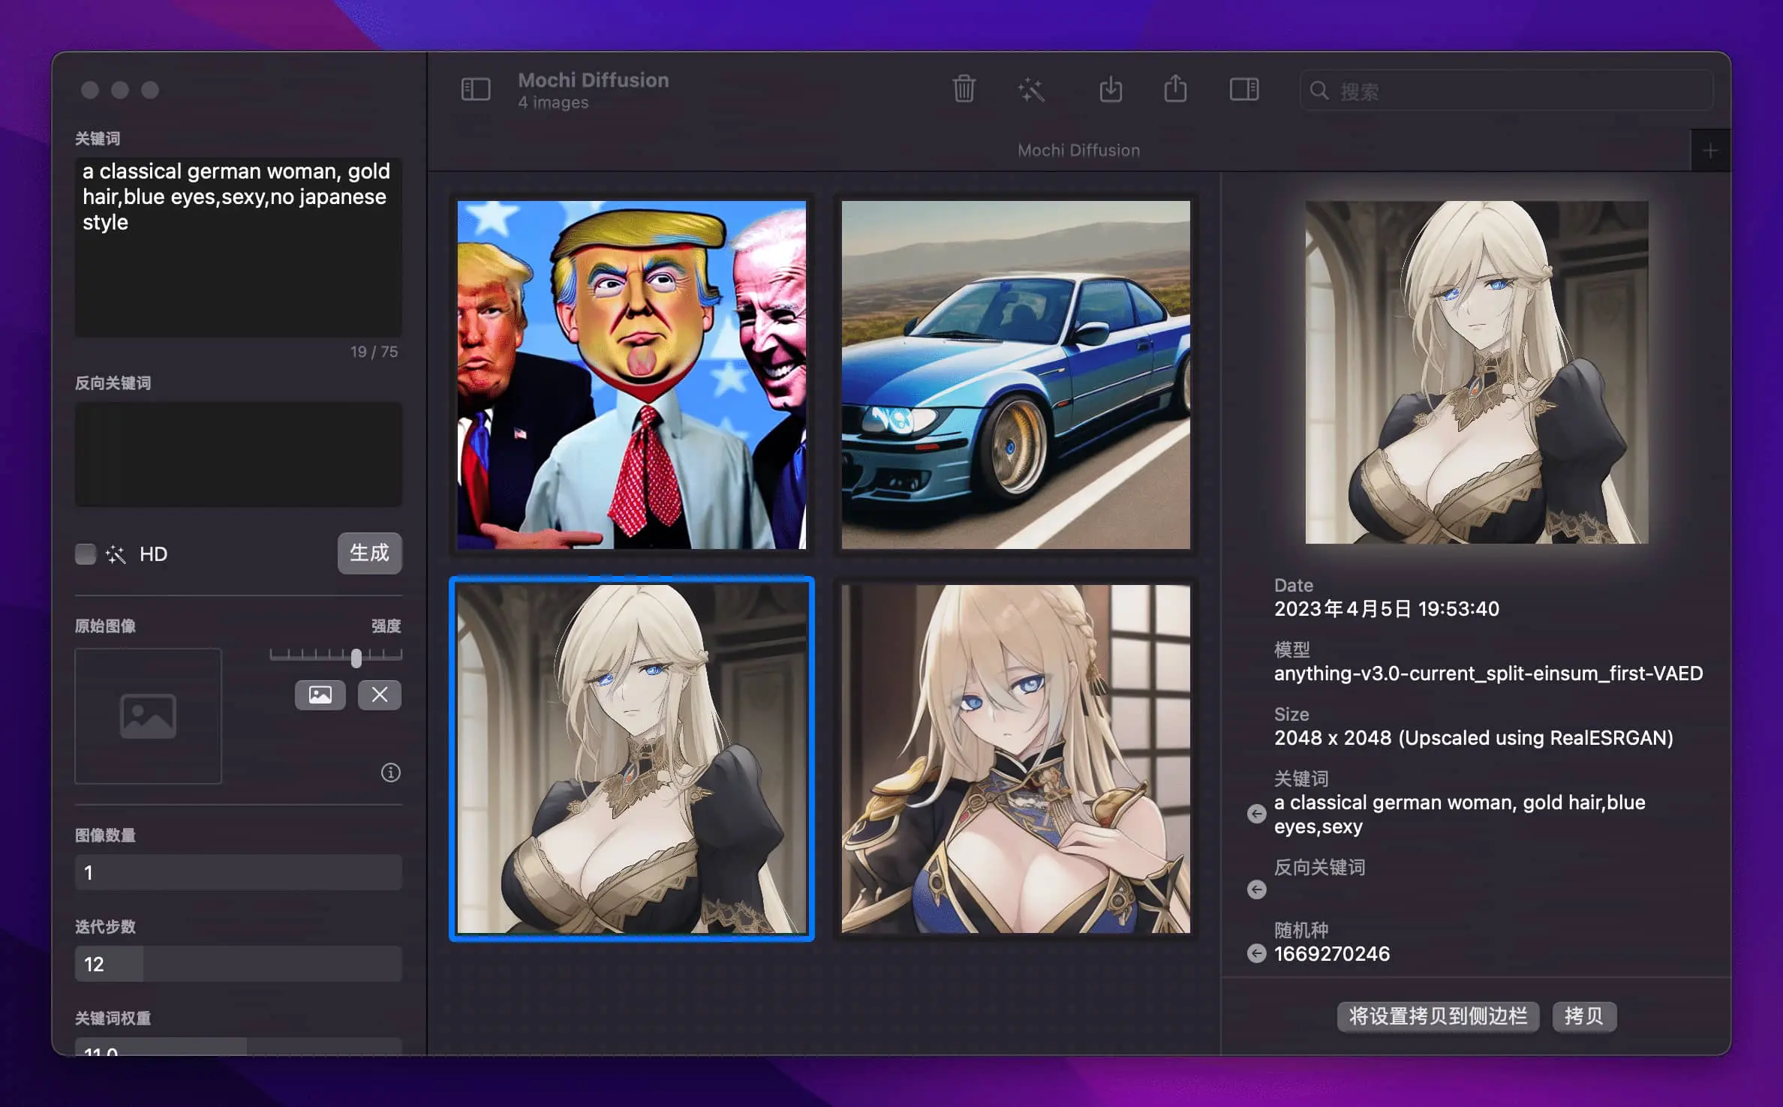This screenshot has height=1107, width=1783.
Task: Click the large preview image in inspector
Action: click(x=1477, y=372)
